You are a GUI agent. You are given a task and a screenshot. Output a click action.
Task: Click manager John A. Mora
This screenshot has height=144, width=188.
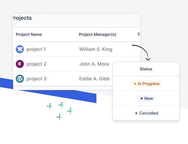pos(94,64)
